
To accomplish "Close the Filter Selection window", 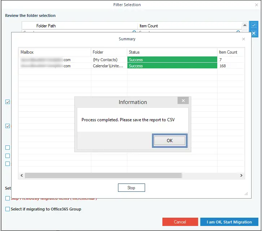I will [x=256, y=5].
